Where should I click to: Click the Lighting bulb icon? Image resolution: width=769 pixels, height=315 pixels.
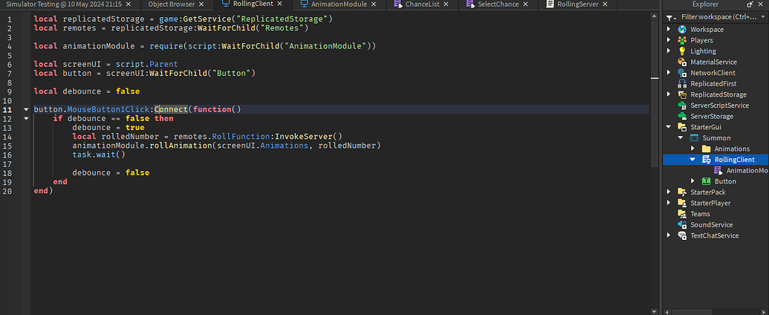[682, 51]
